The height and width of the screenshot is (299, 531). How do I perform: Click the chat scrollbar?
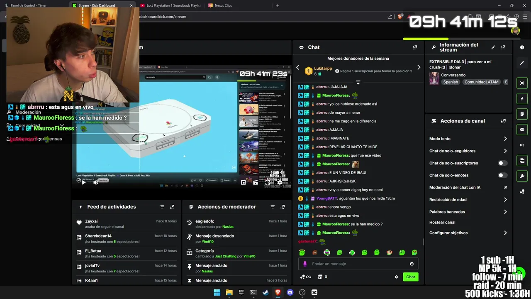(423, 242)
